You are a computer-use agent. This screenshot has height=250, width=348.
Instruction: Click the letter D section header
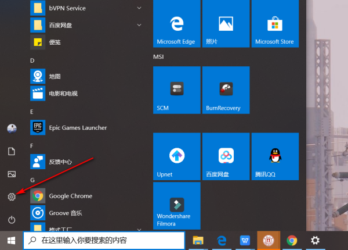(x=32, y=60)
